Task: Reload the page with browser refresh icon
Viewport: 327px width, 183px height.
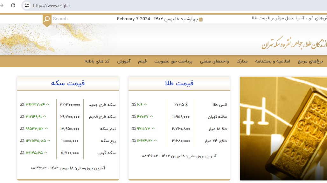Action: point(13,5)
